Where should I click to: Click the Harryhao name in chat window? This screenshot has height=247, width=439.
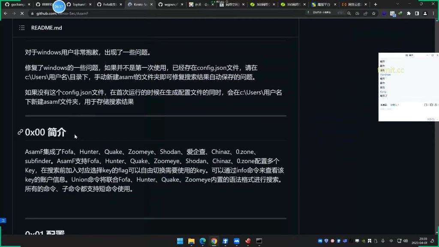pos(385,75)
